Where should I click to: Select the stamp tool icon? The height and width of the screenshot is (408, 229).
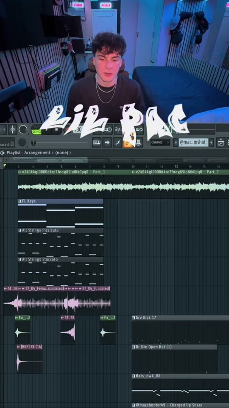point(138,142)
